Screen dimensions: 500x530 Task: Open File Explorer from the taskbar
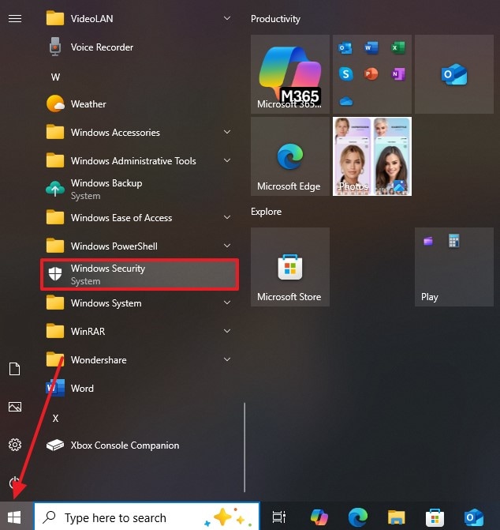click(397, 517)
